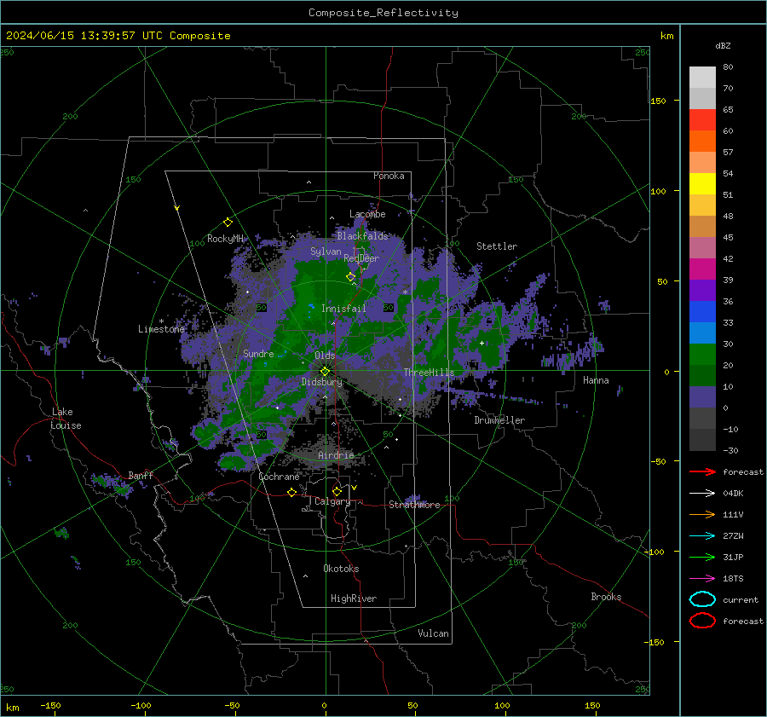The image size is (767, 717).
Task: Click the yellow diamond marker below Cochrane
Action: point(292,493)
